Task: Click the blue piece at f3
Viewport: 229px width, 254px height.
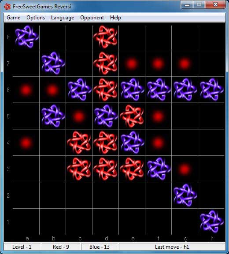Action: click(x=159, y=169)
